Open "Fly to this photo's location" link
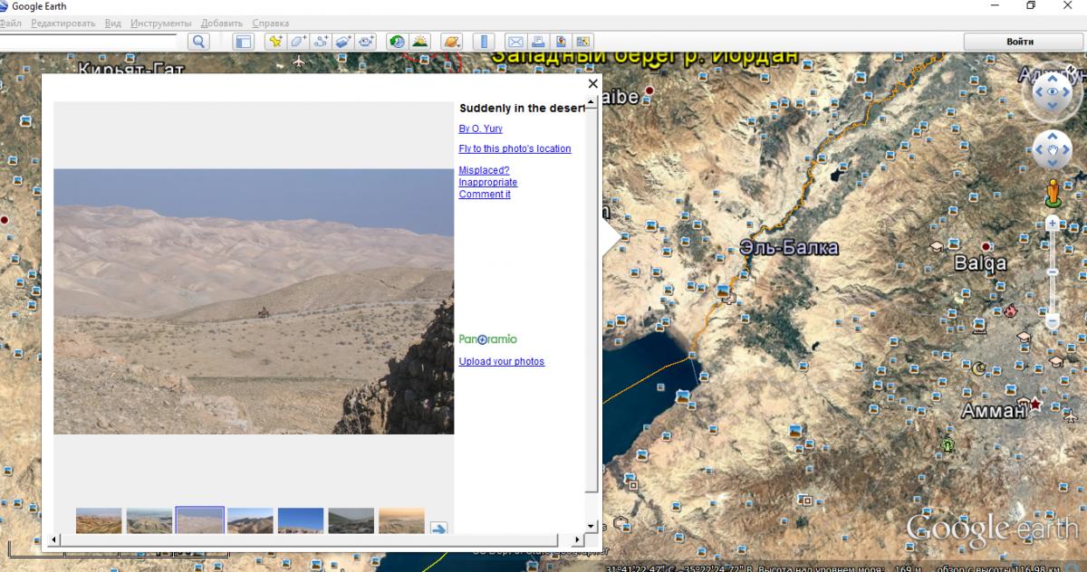Screen dimensions: 1087x572 [515, 148]
